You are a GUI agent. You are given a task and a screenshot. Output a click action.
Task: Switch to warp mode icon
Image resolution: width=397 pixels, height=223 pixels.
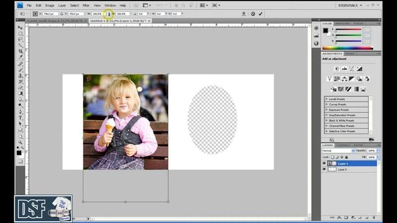point(244,14)
